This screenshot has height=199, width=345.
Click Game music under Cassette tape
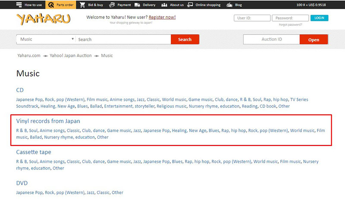[119, 162]
